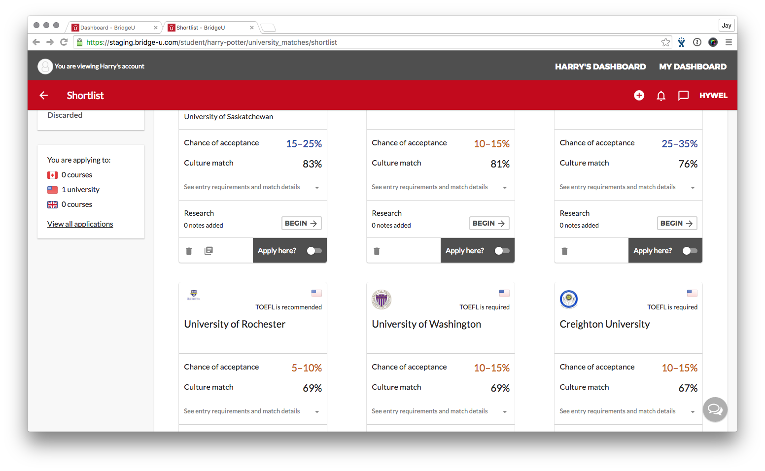Begin research for University of Saskatchewan
765x471 pixels.
pos(302,223)
